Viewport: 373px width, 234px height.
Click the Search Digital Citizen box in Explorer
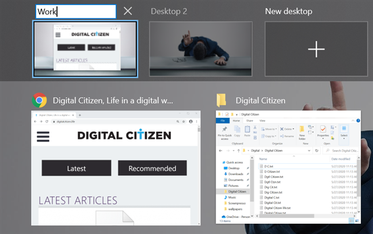pos(341,151)
